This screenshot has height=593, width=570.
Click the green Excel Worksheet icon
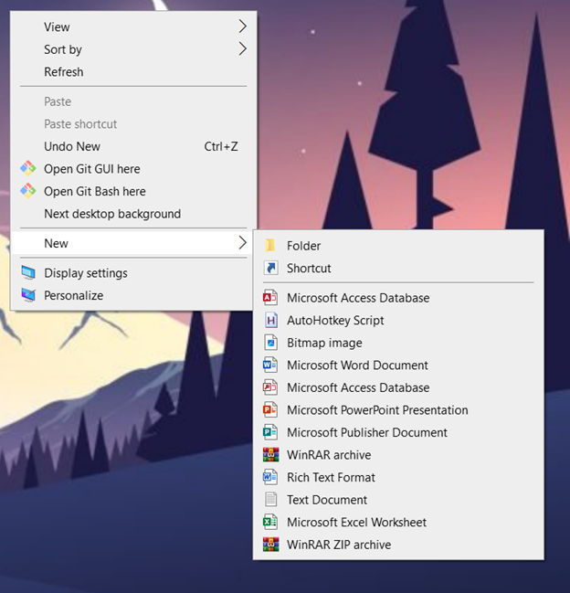pos(270,522)
